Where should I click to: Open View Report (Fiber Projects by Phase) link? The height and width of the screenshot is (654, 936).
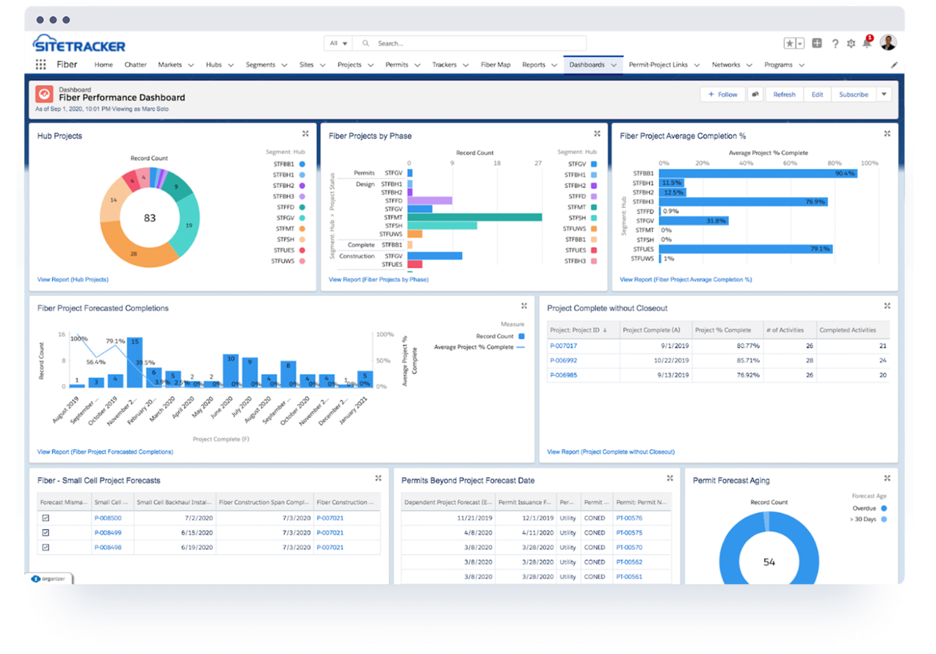pos(379,280)
